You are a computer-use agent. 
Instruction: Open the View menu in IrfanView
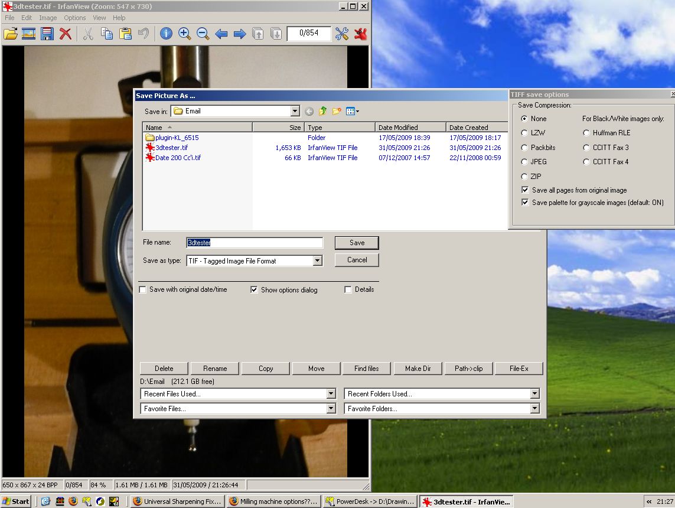click(99, 18)
